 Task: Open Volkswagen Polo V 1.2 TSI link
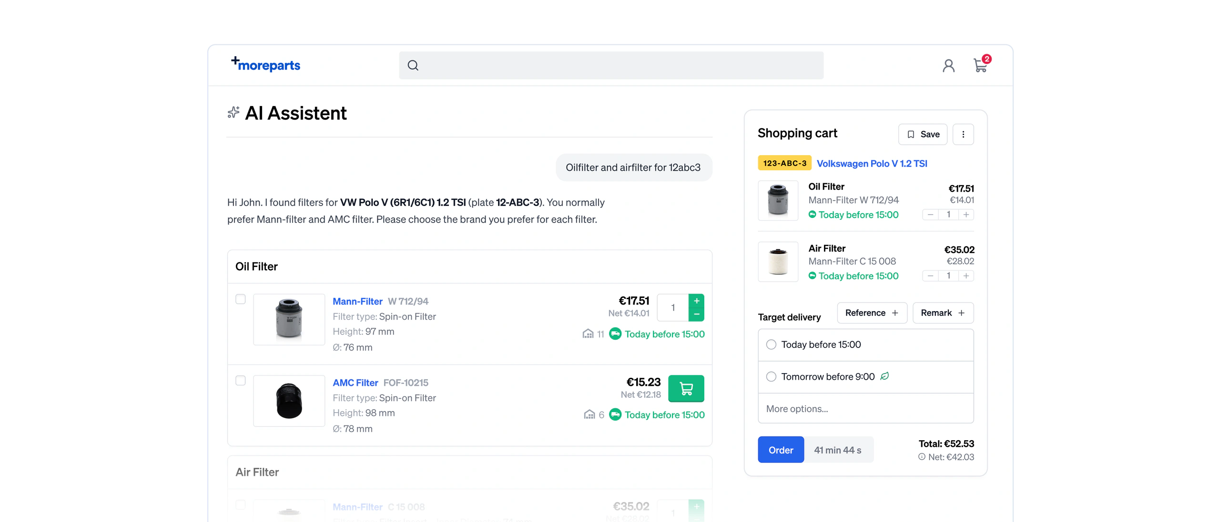(872, 164)
